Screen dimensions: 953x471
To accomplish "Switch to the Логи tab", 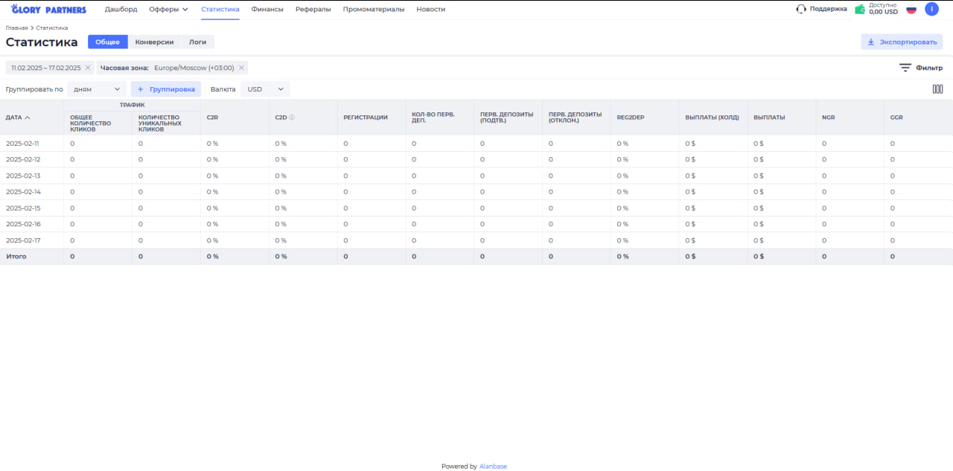I will tap(197, 42).
